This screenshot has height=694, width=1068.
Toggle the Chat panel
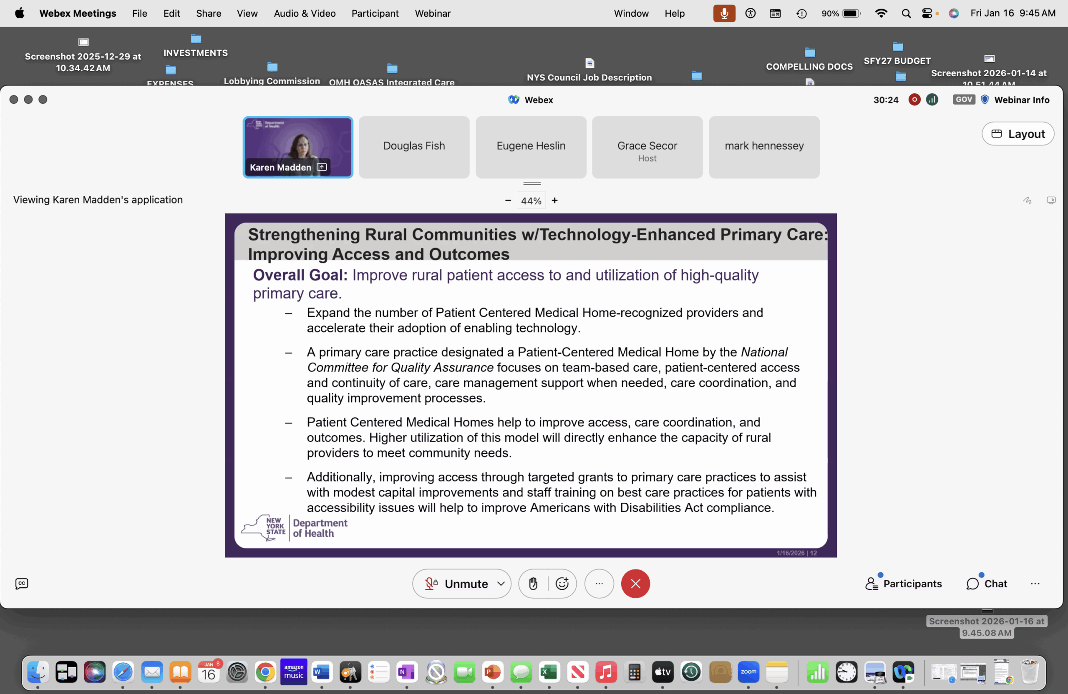pos(987,584)
